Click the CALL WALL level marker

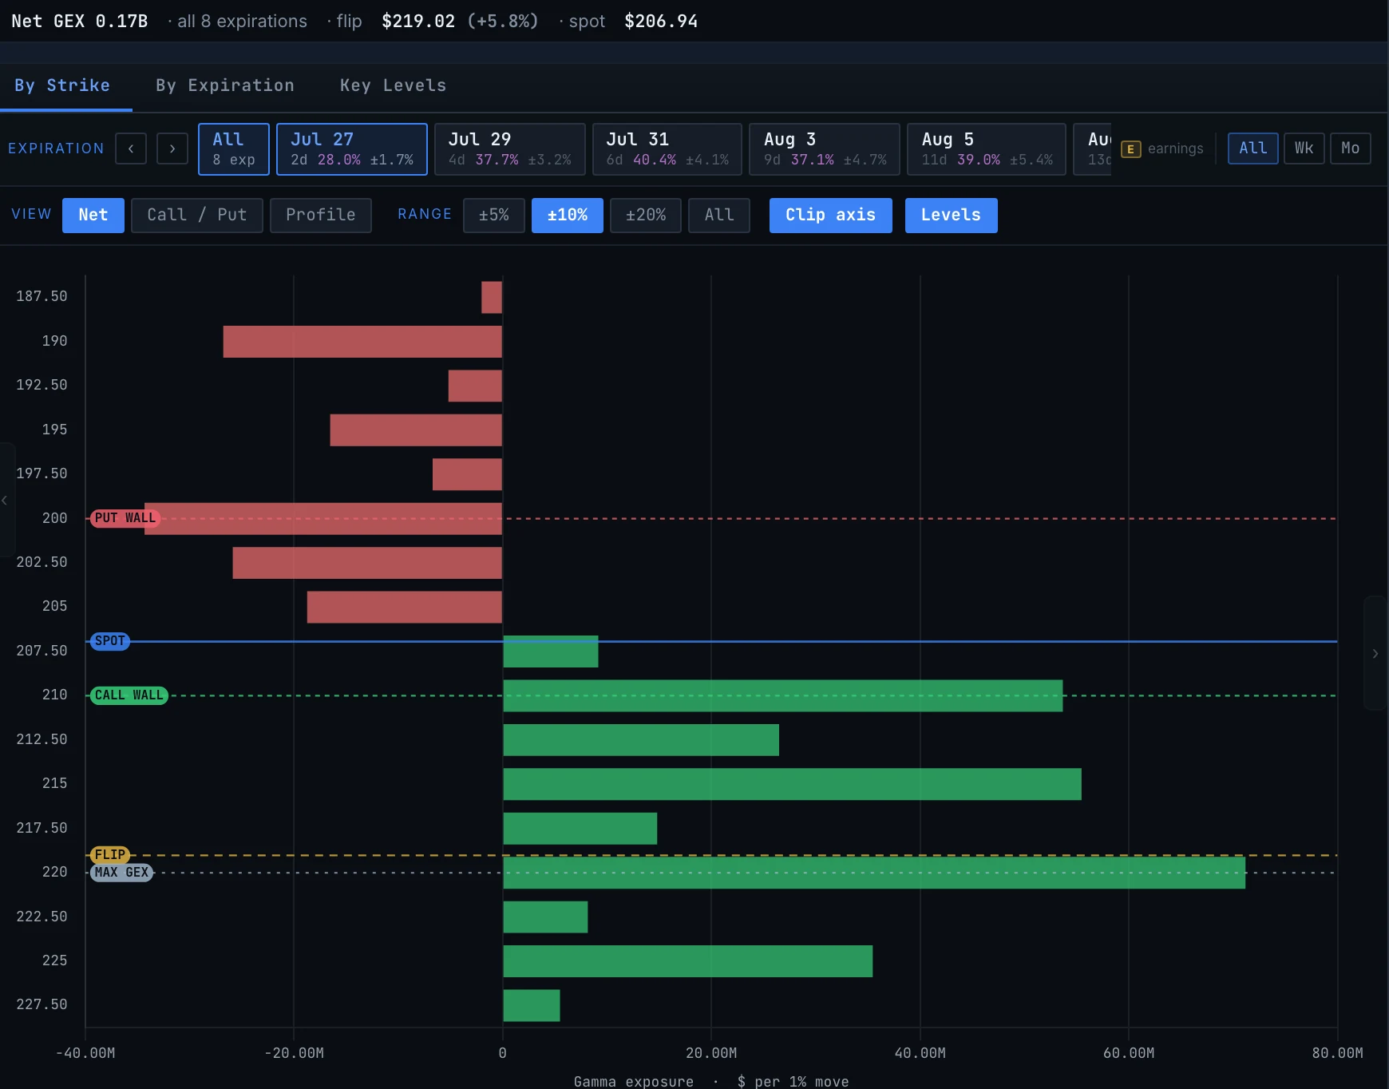(x=129, y=695)
